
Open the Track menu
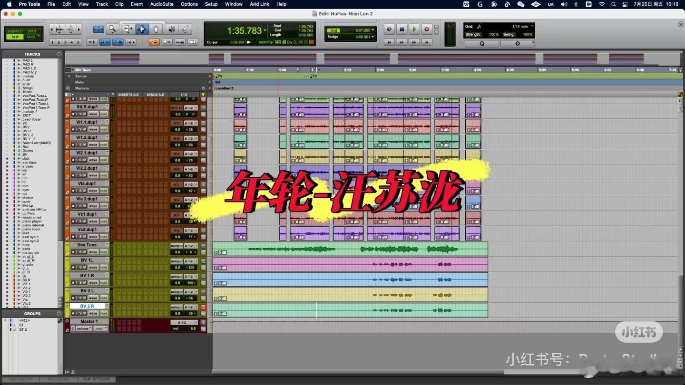tap(102, 4)
